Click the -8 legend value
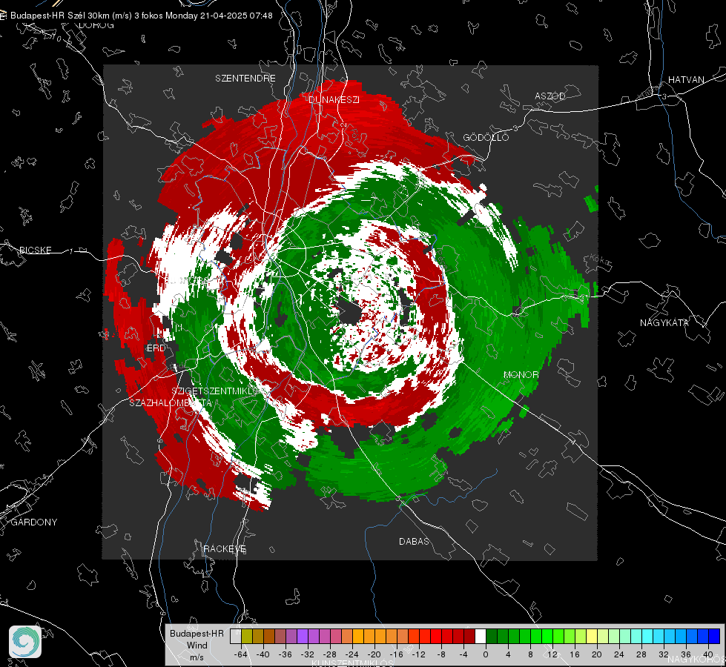726x667 pixels. 441,654
